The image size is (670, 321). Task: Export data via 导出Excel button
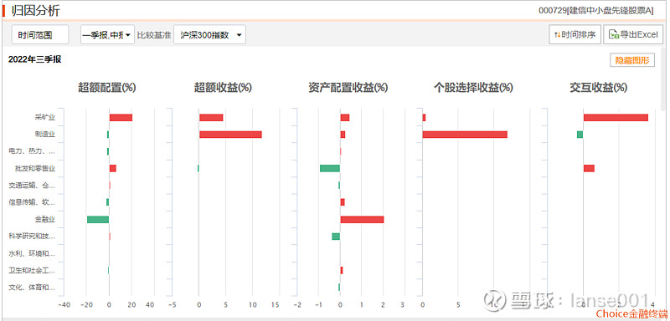coord(633,35)
